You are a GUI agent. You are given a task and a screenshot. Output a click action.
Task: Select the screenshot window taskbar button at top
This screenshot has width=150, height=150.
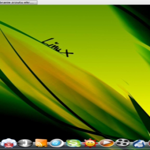[x=18, y=2]
